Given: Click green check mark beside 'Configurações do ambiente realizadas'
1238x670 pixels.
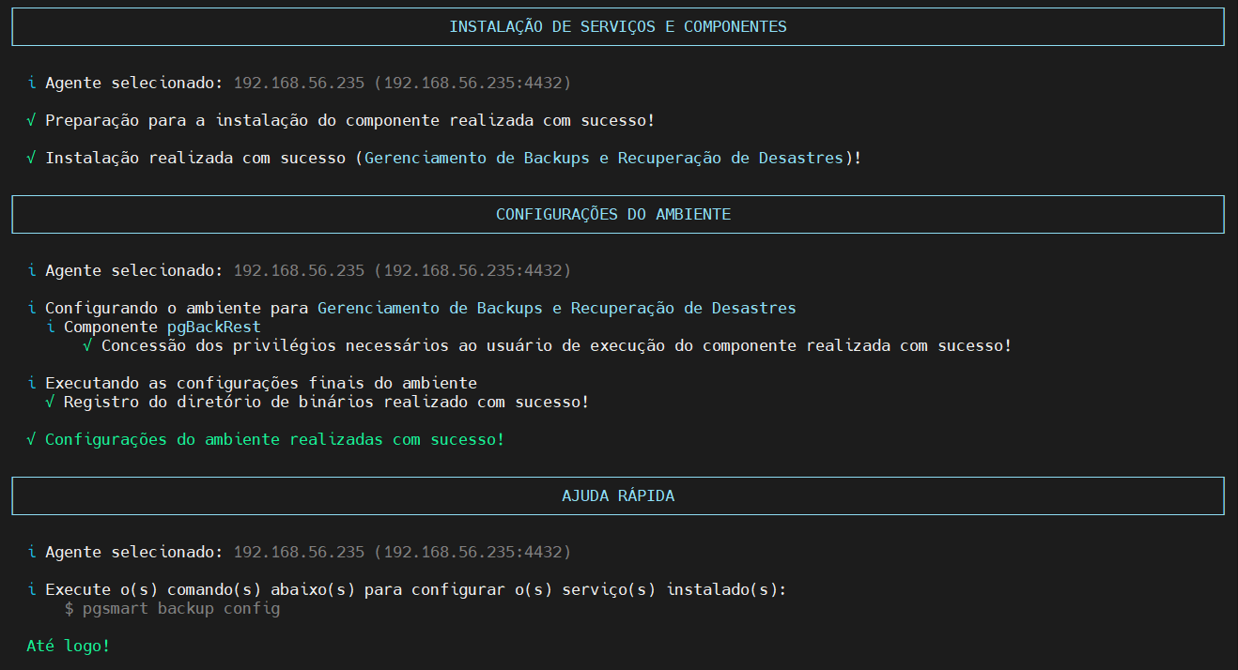Looking at the screenshot, I should click(x=31, y=439).
